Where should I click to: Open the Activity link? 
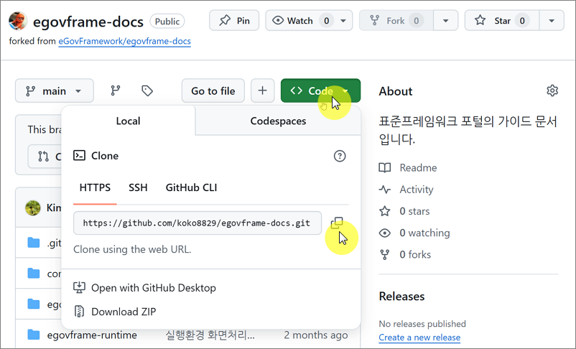[x=417, y=190]
